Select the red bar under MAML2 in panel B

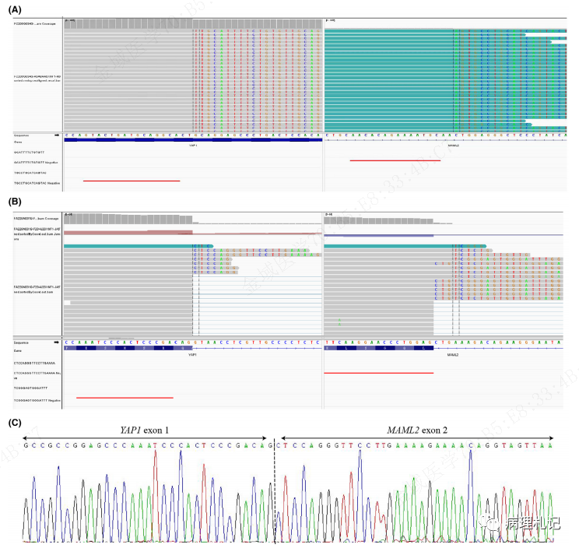coord(377,373)
